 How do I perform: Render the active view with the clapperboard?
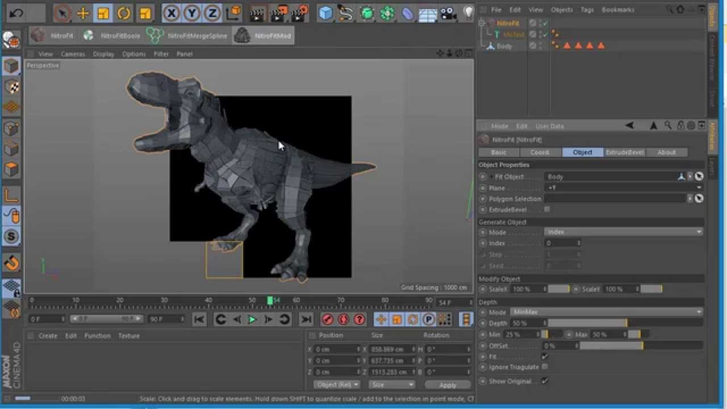tap(258, 12)
